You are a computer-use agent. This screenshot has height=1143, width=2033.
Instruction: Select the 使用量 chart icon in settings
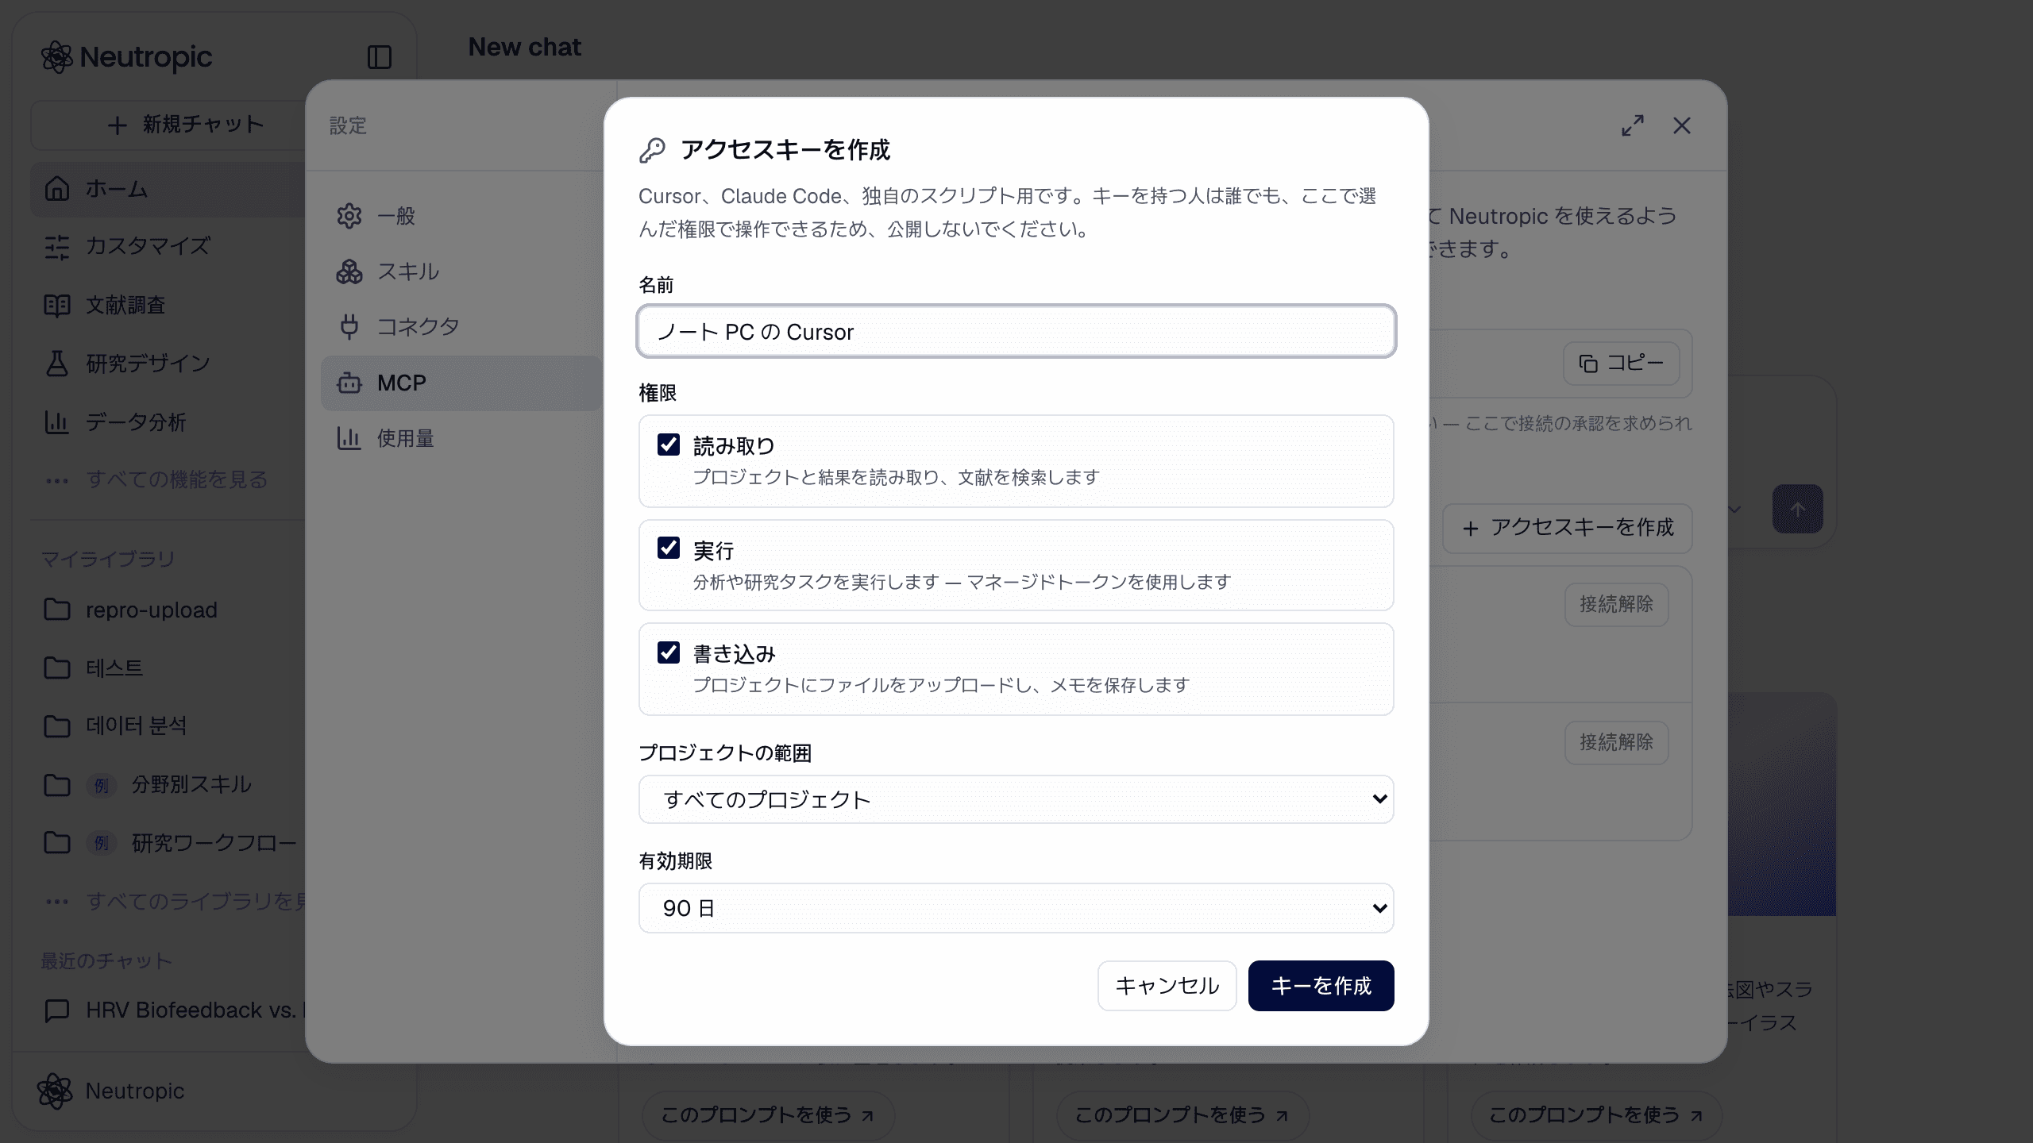click(349, 438)
